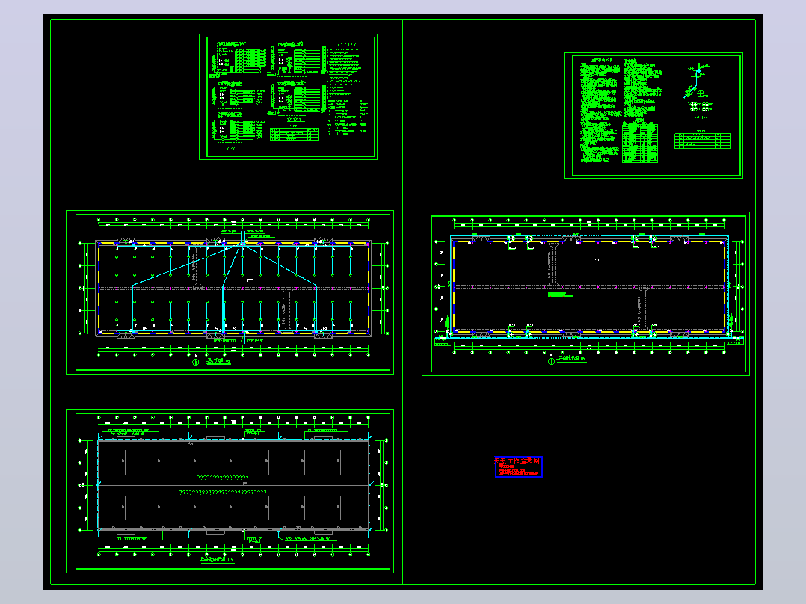
Task: Click the isometric cyan riser diagram in the notes sheet
Action: [x=698, y=81]
